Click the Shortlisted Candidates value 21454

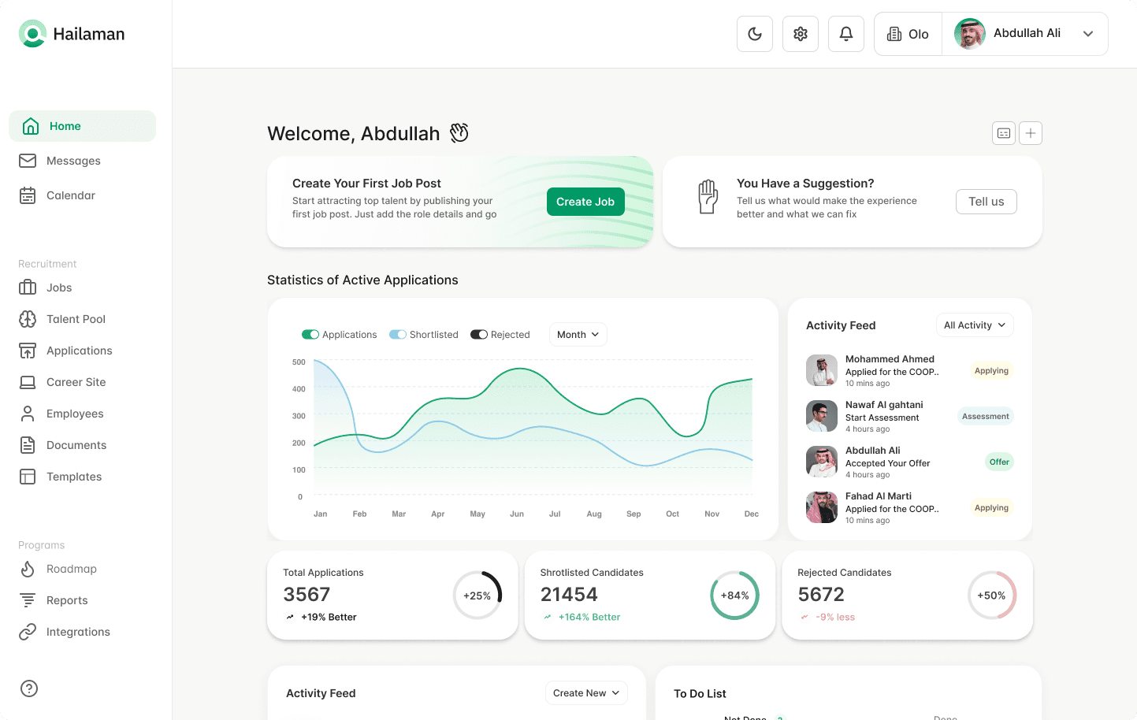pyautogui.click(x=569, y=595)
